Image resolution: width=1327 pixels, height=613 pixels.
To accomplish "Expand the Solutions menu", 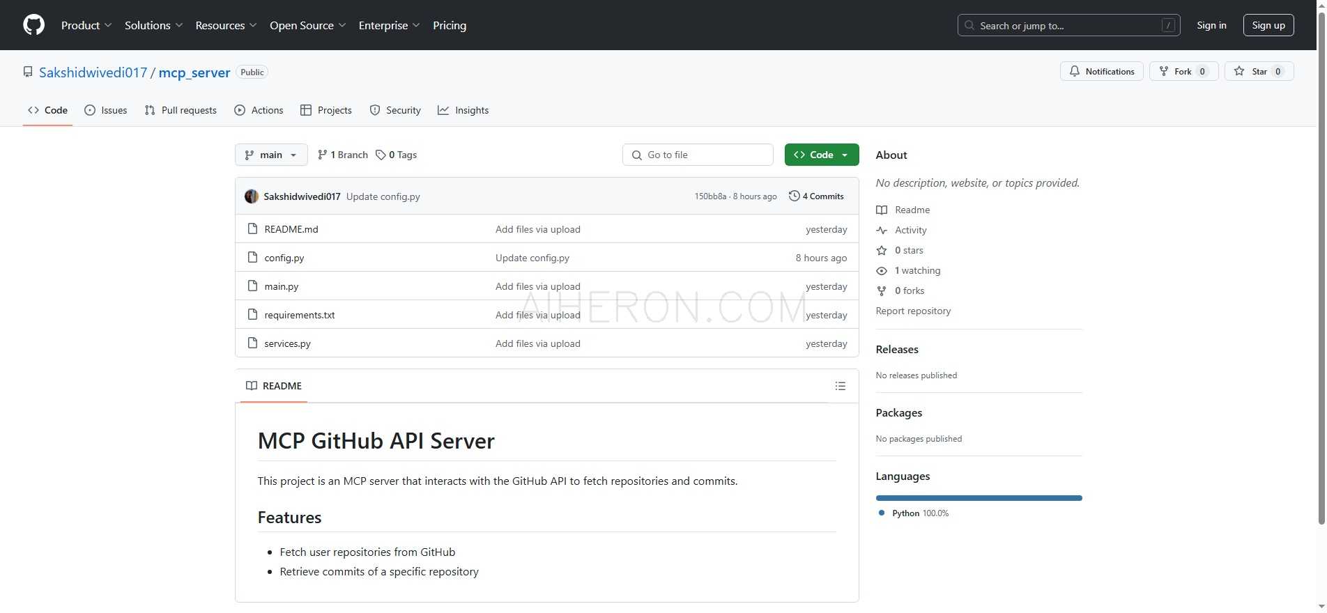I will (x=154, y=25).
